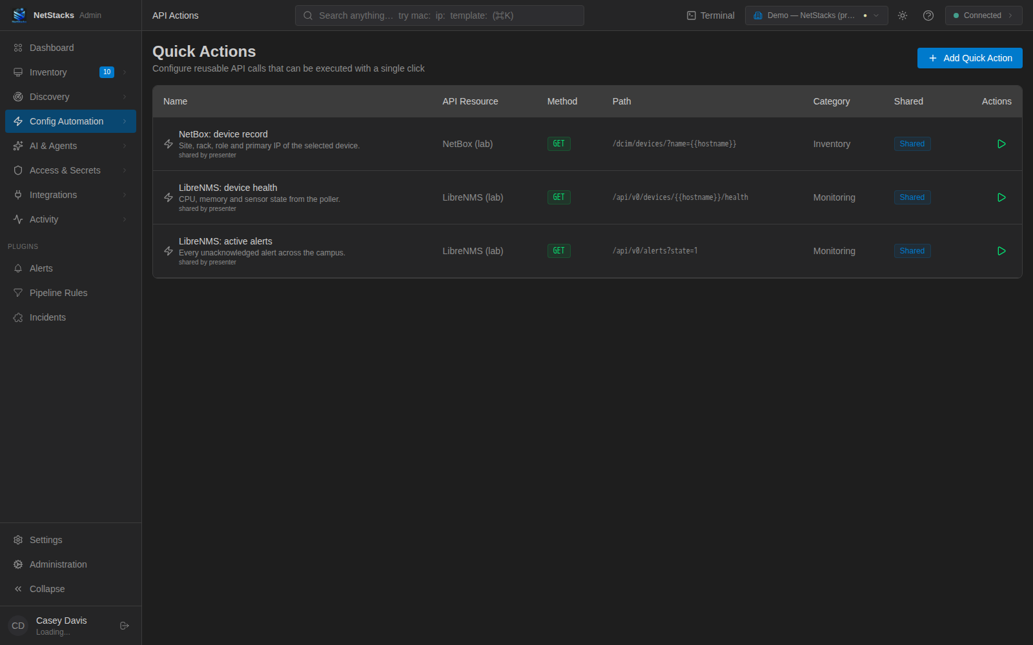Viewport: 1033px width, 645px height.
Task: Click the Category column header
Action: 832,101
